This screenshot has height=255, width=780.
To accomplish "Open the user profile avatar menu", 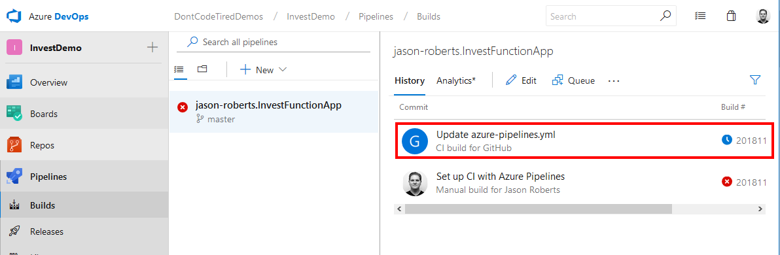I will (x=762, y=16).
